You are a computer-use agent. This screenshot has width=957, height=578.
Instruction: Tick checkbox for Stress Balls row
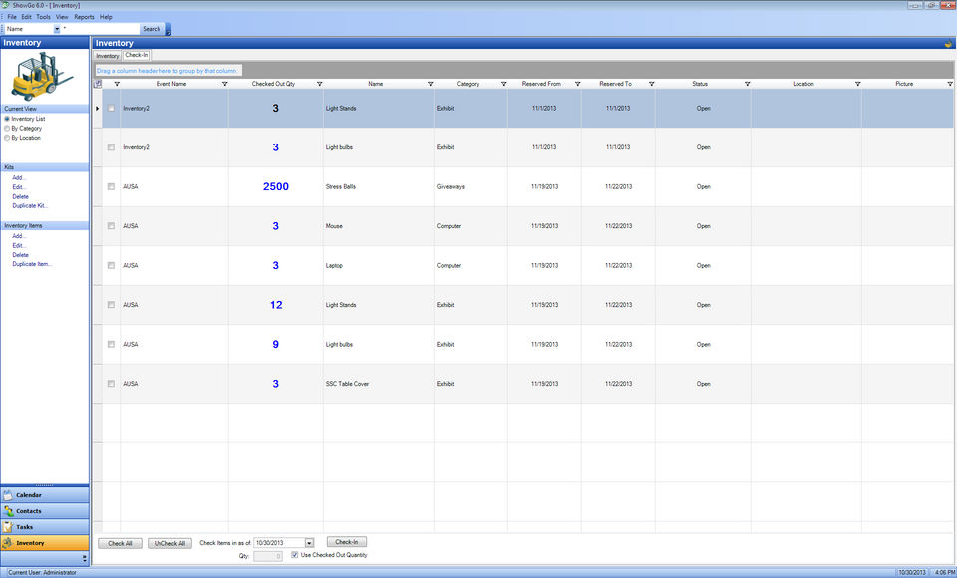pyautogui.click(x=111, y=186)
